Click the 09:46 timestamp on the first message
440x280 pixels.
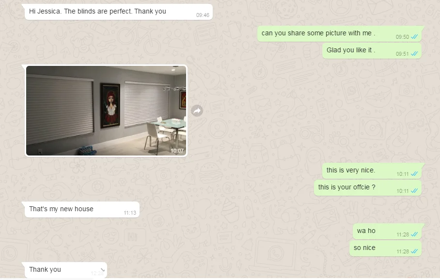tap(203, 15)
